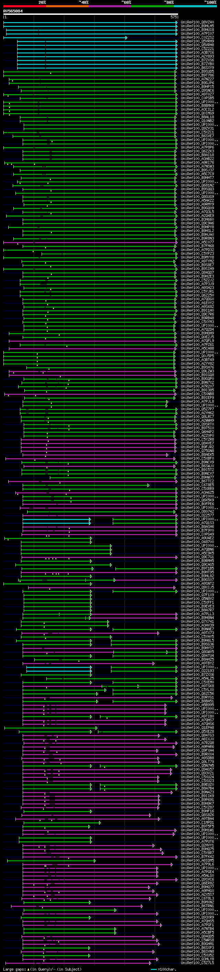Open hit UniRef100_A7PI07
Viewport: 220px width, 972px height.
[x=197, y=33]
